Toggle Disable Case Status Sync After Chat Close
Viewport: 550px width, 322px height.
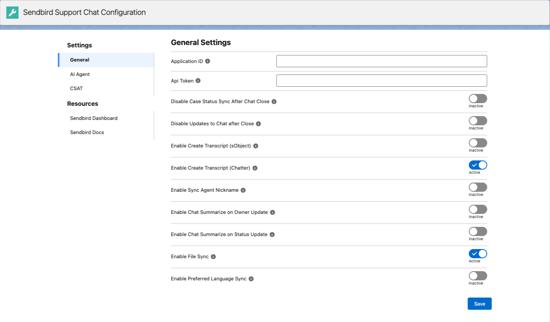[478, 99]
